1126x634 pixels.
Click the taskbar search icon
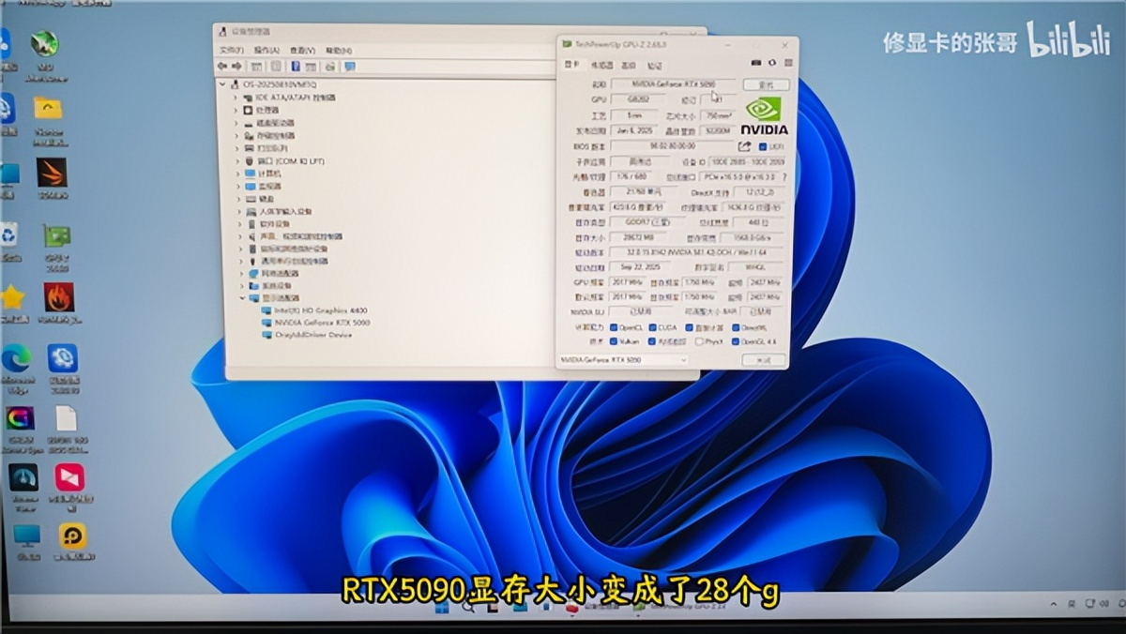[x=468, y=608]
